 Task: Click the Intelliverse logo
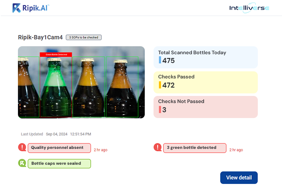249,8
